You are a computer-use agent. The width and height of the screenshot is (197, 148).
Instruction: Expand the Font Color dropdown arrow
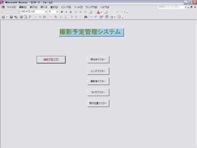[102, 12]
